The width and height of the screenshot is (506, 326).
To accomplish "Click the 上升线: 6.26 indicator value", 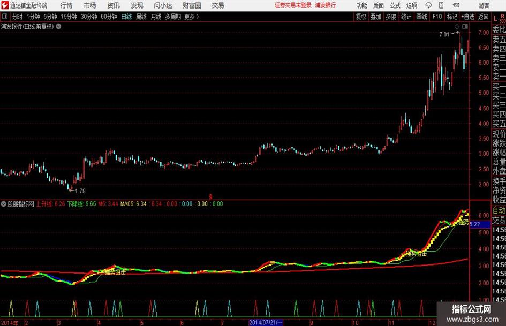I will (51, 204).
